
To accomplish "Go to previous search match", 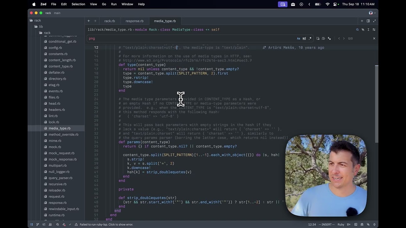I will coord(339,38).
